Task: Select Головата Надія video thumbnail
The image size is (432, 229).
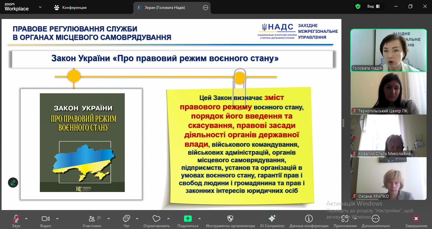Action: tap(389, 50)
